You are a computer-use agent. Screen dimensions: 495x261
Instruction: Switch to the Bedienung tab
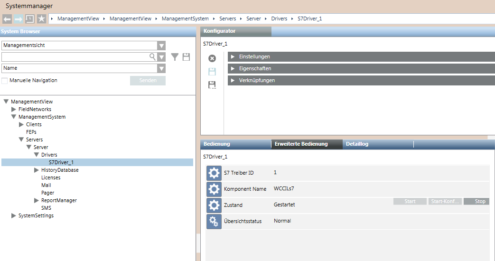pos(217,144)
